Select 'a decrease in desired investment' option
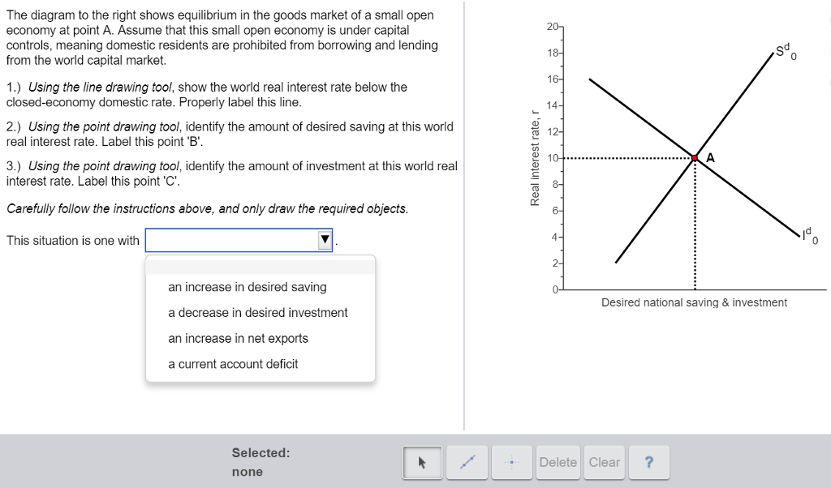Image resolution: width=831 pixels, height=488 pixels. click(256, 312)
